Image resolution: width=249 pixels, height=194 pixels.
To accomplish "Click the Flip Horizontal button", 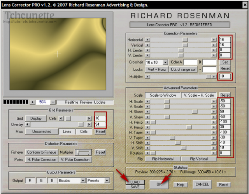I will click(163, 159).
